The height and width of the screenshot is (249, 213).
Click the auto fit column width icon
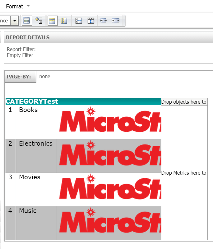(x=79, y=21)
